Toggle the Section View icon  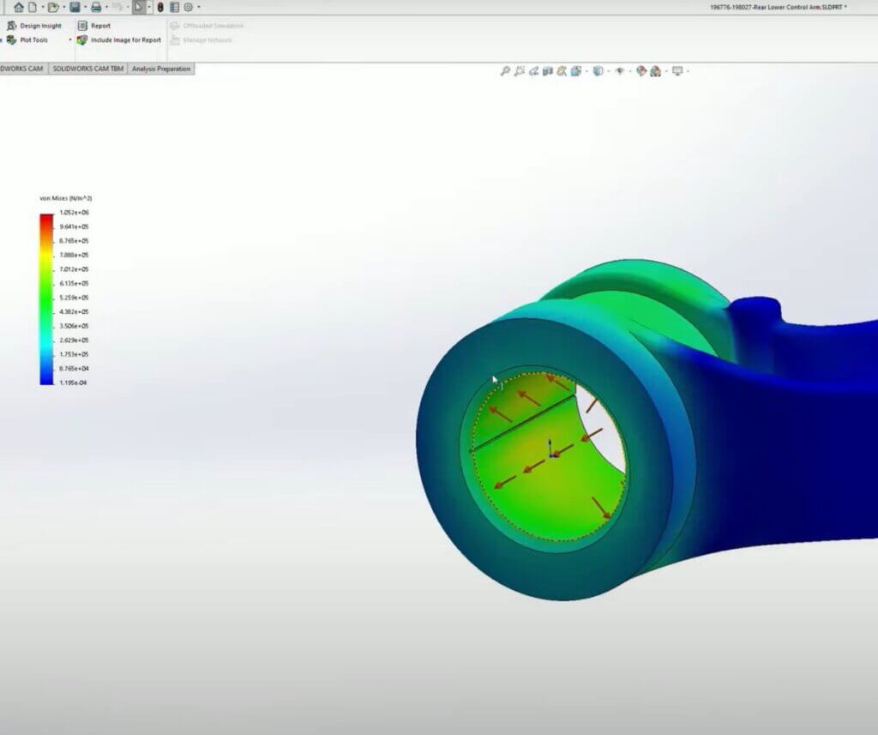pos(548,70)
